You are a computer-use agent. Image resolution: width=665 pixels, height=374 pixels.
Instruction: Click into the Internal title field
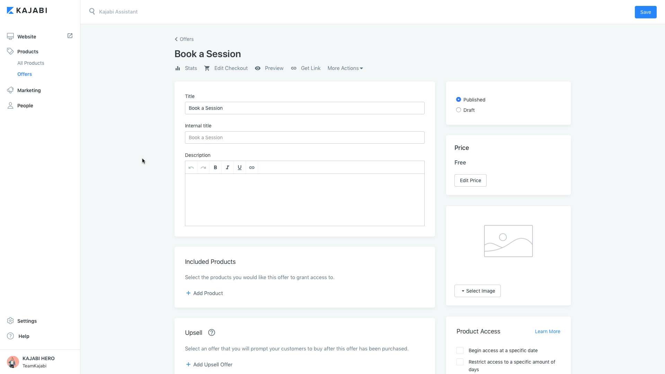pyautogui.click(x=304, y=137)
